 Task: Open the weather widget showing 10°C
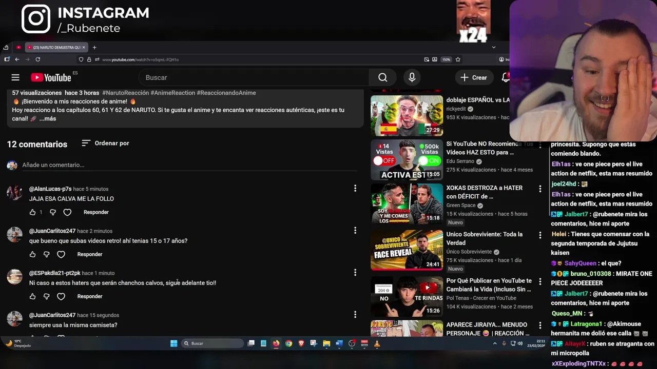18,343
